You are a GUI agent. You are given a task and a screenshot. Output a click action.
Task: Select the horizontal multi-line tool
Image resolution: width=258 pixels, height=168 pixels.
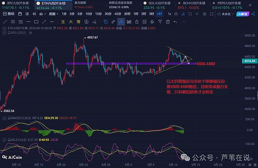[x=21, y=22]
